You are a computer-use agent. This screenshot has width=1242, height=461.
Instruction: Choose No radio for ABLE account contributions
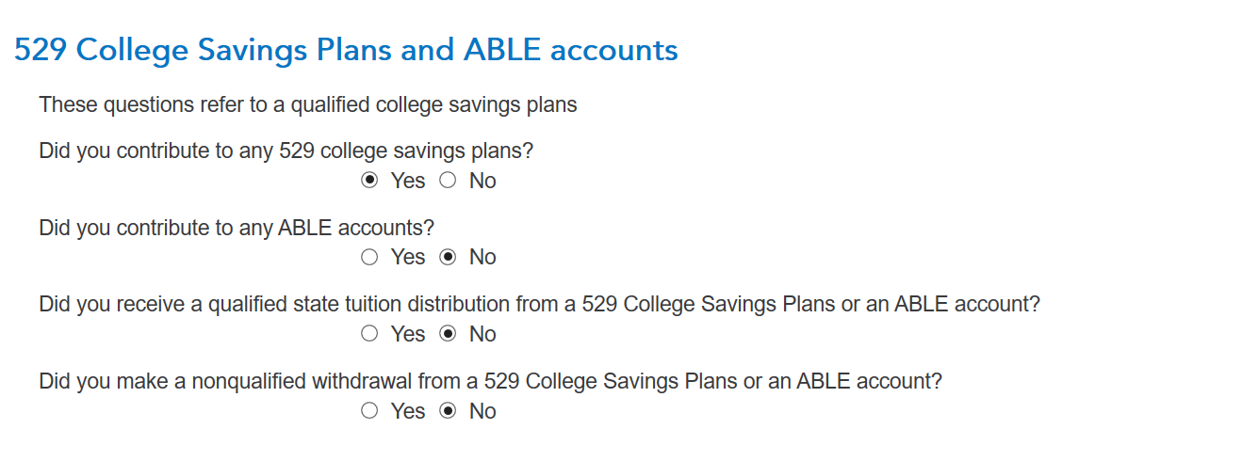click(x=448, y=257)
